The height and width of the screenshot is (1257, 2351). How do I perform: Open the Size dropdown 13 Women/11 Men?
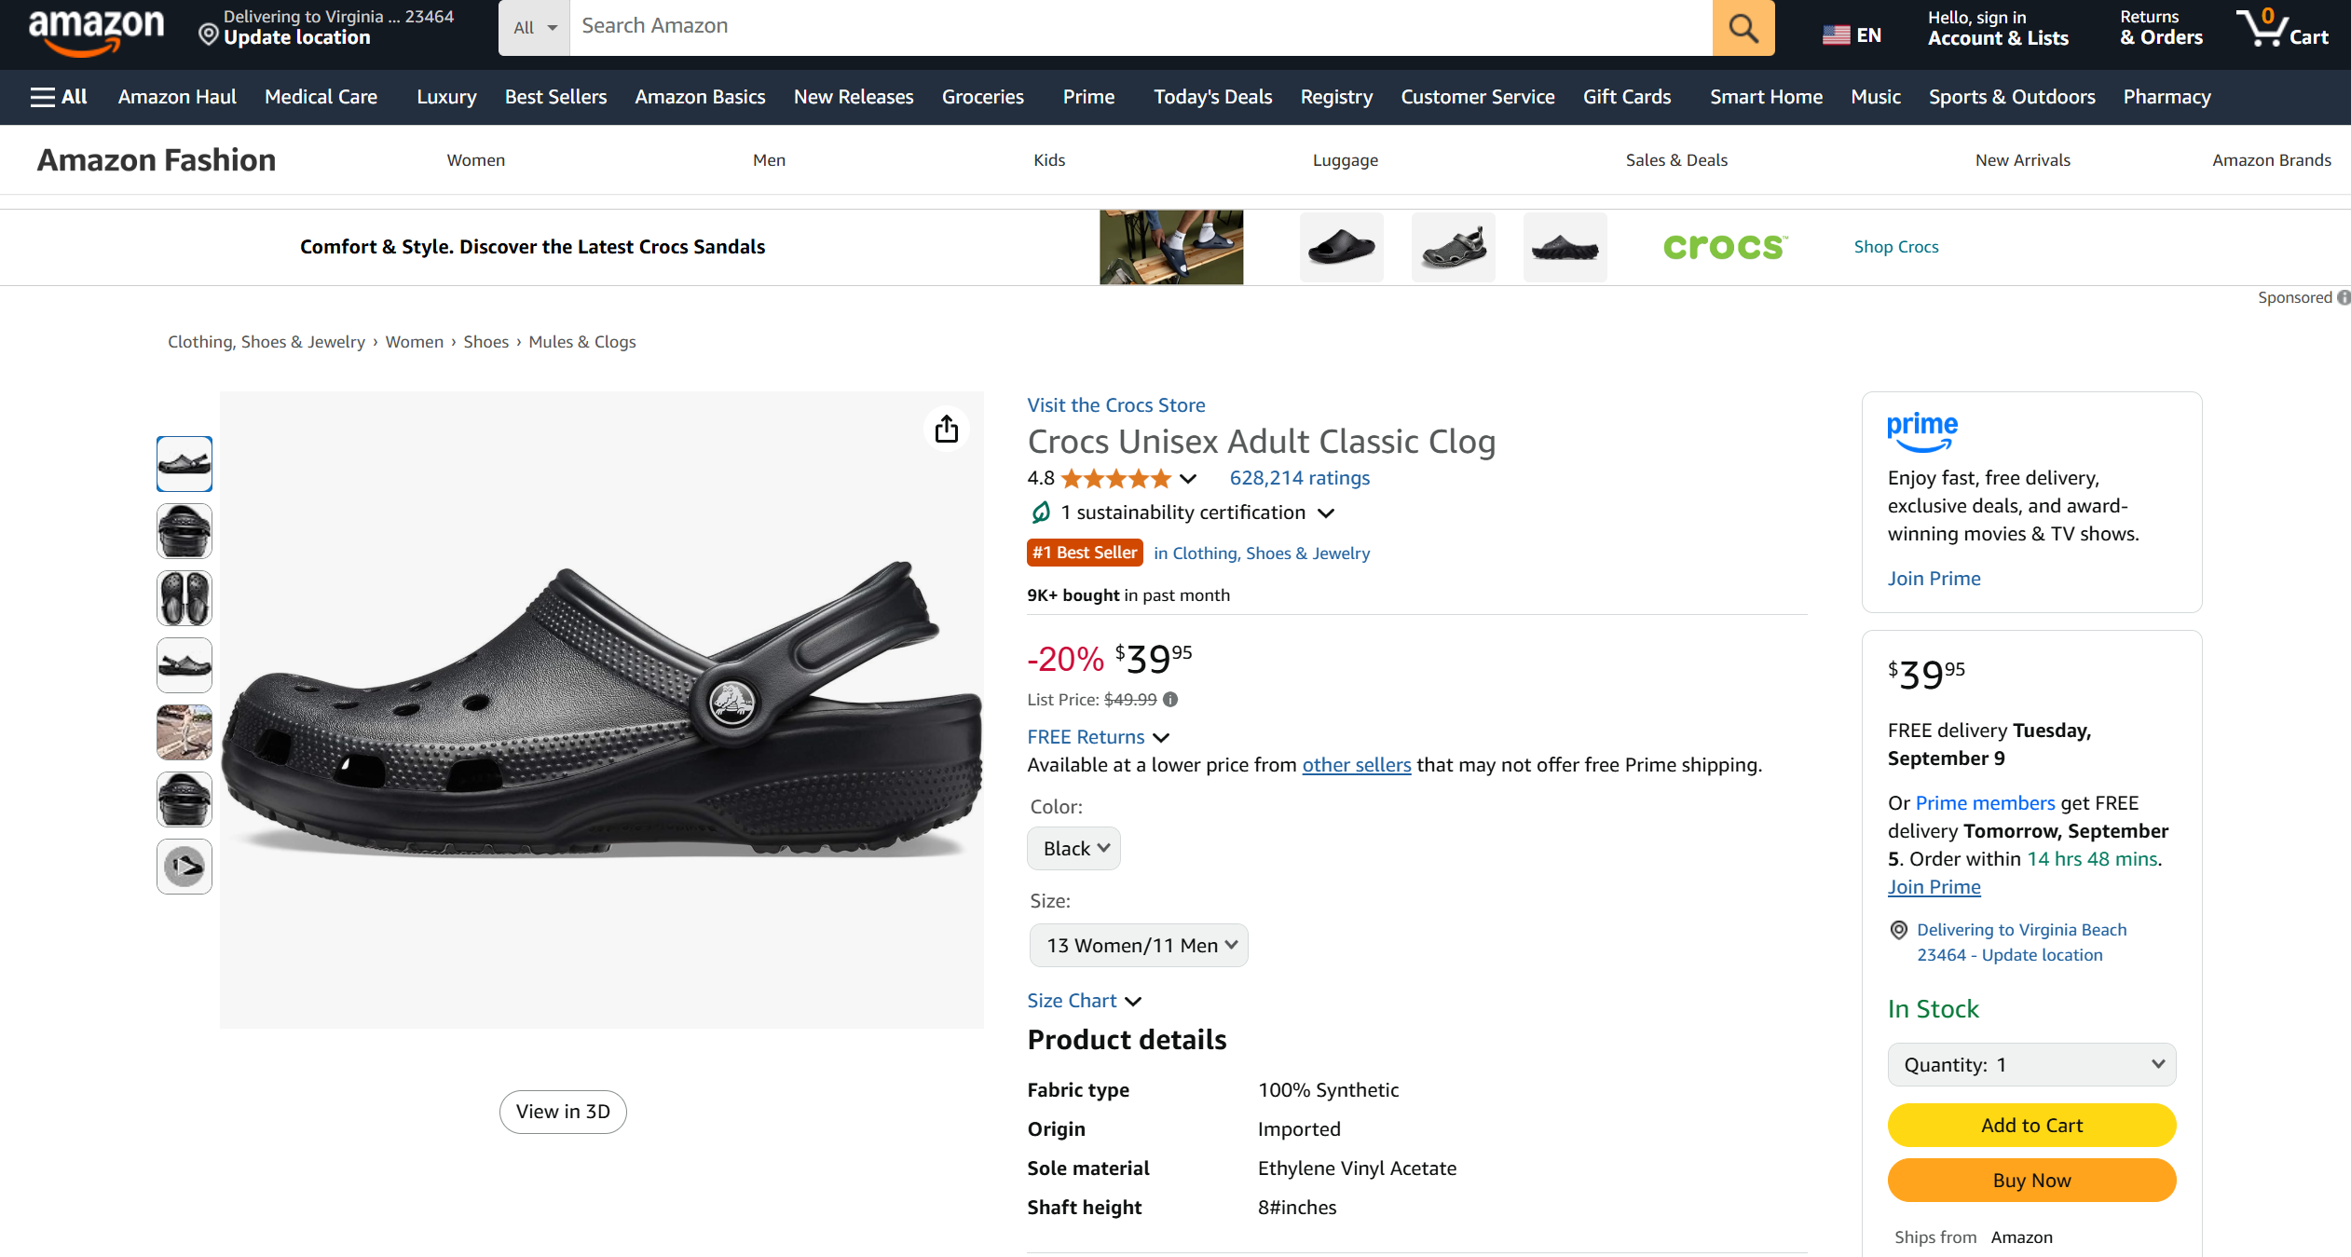[x=1139, y=946]
